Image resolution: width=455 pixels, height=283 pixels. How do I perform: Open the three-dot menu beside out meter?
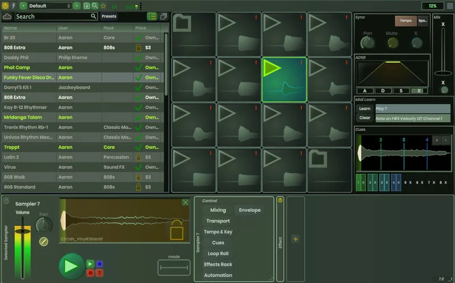click(141, 6)
